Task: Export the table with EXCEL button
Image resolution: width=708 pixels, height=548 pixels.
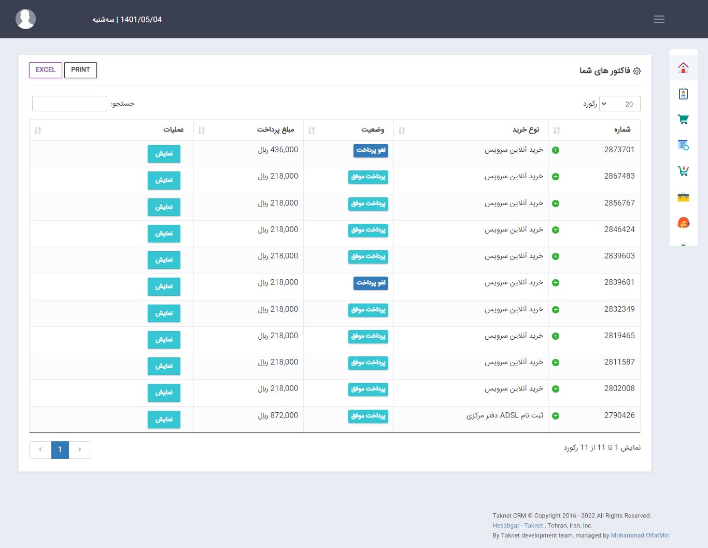Action: [46, 70]
